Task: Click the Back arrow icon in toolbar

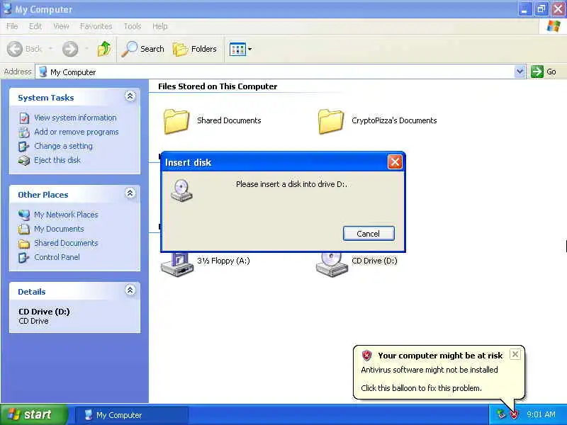Action: click(15, 49)
